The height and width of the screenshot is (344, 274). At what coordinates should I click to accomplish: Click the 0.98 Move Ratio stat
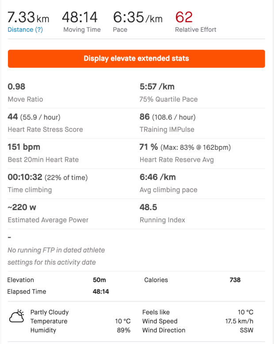coord(17,87)
